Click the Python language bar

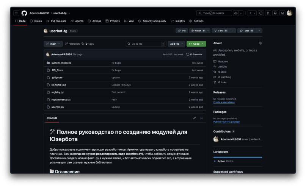(238, 157)
